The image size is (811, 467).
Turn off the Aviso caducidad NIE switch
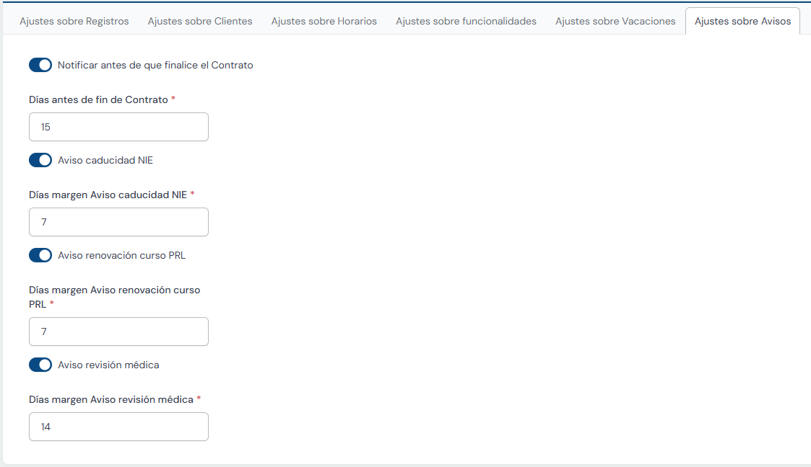(x=40, y=160)
